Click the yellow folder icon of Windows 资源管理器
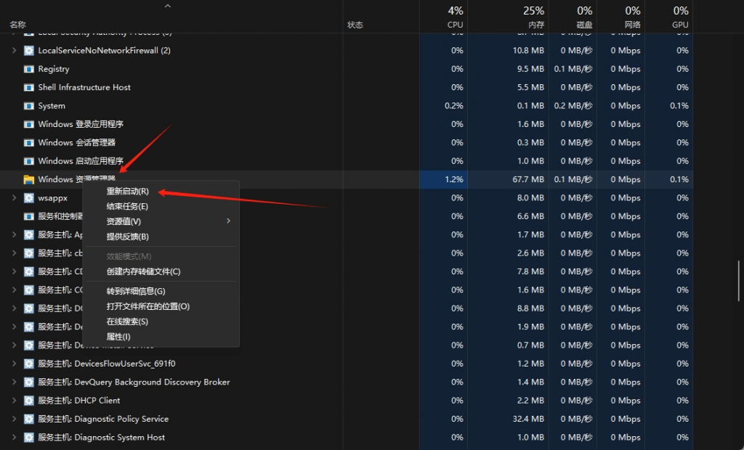The image size is (744, 450). click(29, 180)
